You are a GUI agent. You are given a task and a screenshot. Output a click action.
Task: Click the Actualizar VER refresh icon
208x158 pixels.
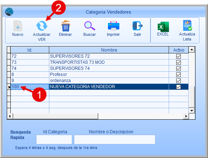point(42,26)
